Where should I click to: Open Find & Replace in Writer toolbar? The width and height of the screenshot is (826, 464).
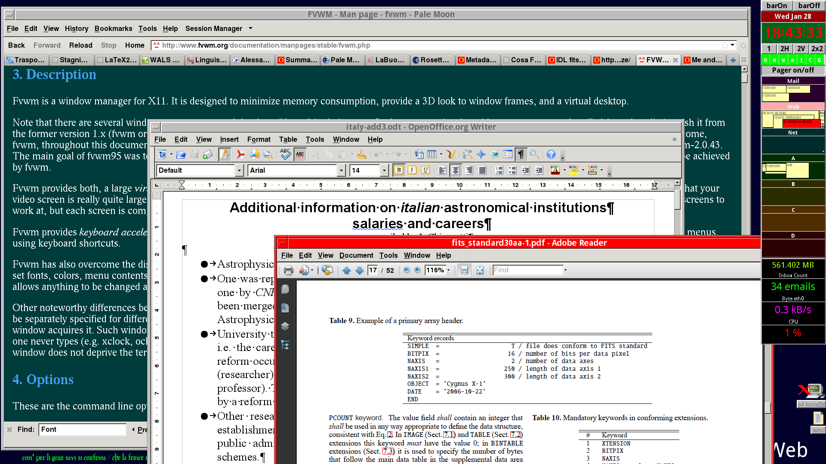[468, 155]
